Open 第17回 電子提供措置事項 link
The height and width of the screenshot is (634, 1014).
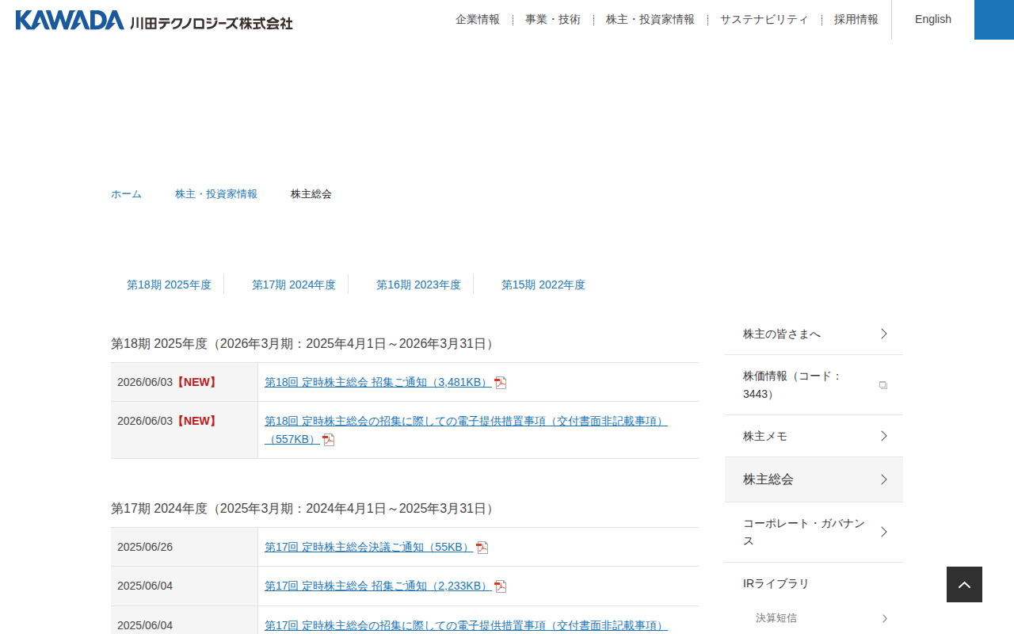click(466, 625)
